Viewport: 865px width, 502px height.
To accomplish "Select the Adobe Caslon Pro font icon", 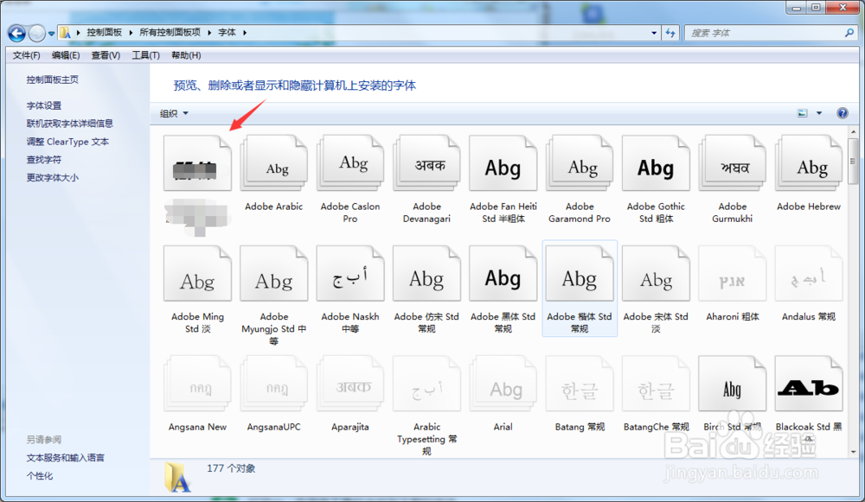I will [350, 163].
